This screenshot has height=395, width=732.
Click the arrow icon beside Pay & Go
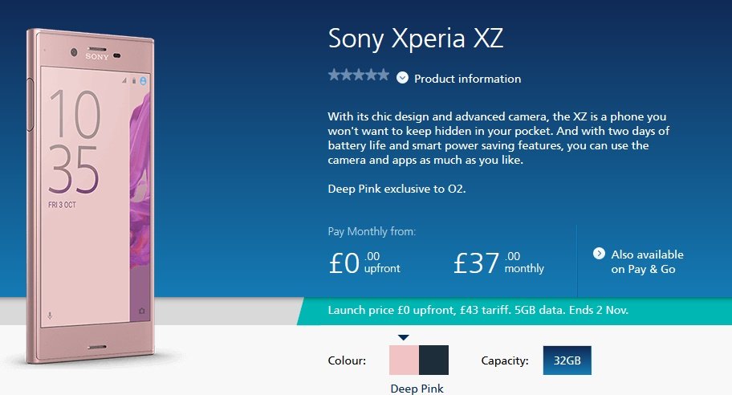[x=599, y=254]
